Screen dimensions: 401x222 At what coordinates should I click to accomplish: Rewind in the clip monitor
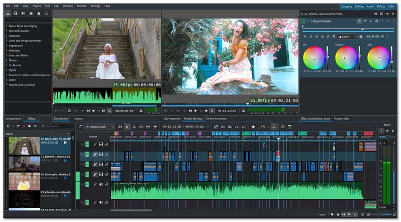click(x=88, y=111)
